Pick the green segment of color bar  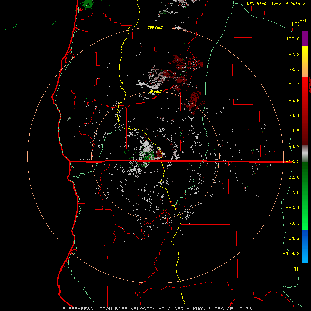coord(305,196)
